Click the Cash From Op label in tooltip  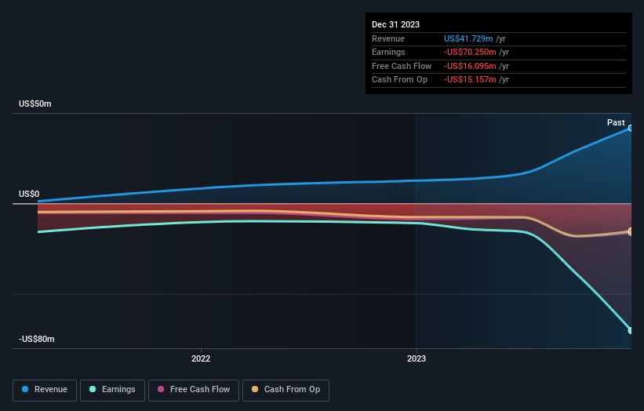[x=399, y=80]
